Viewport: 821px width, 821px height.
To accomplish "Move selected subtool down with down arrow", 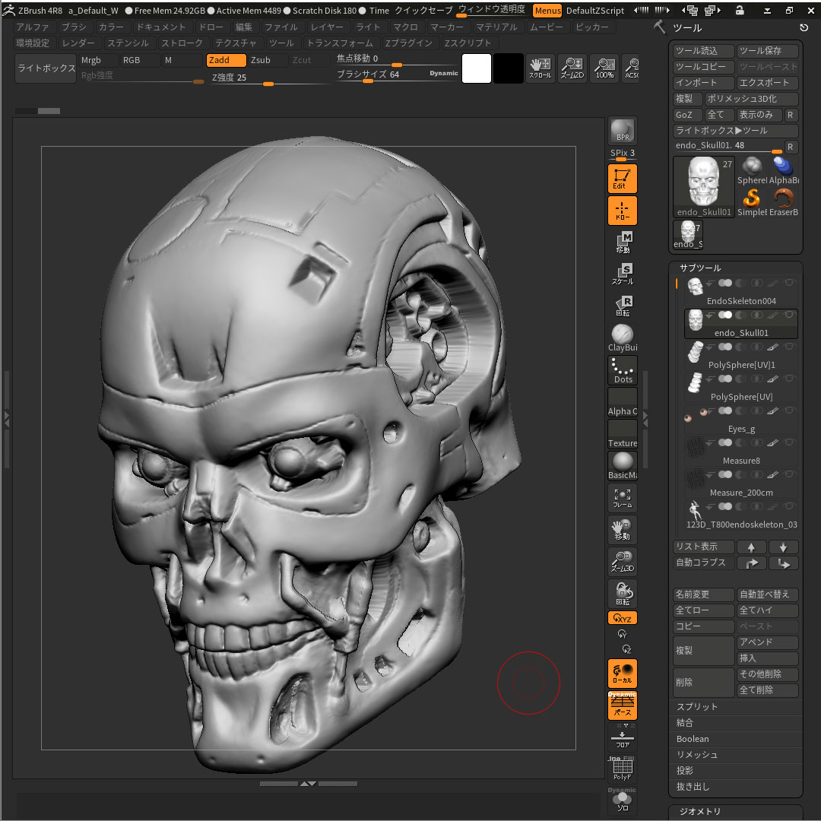I will point(783,547).
